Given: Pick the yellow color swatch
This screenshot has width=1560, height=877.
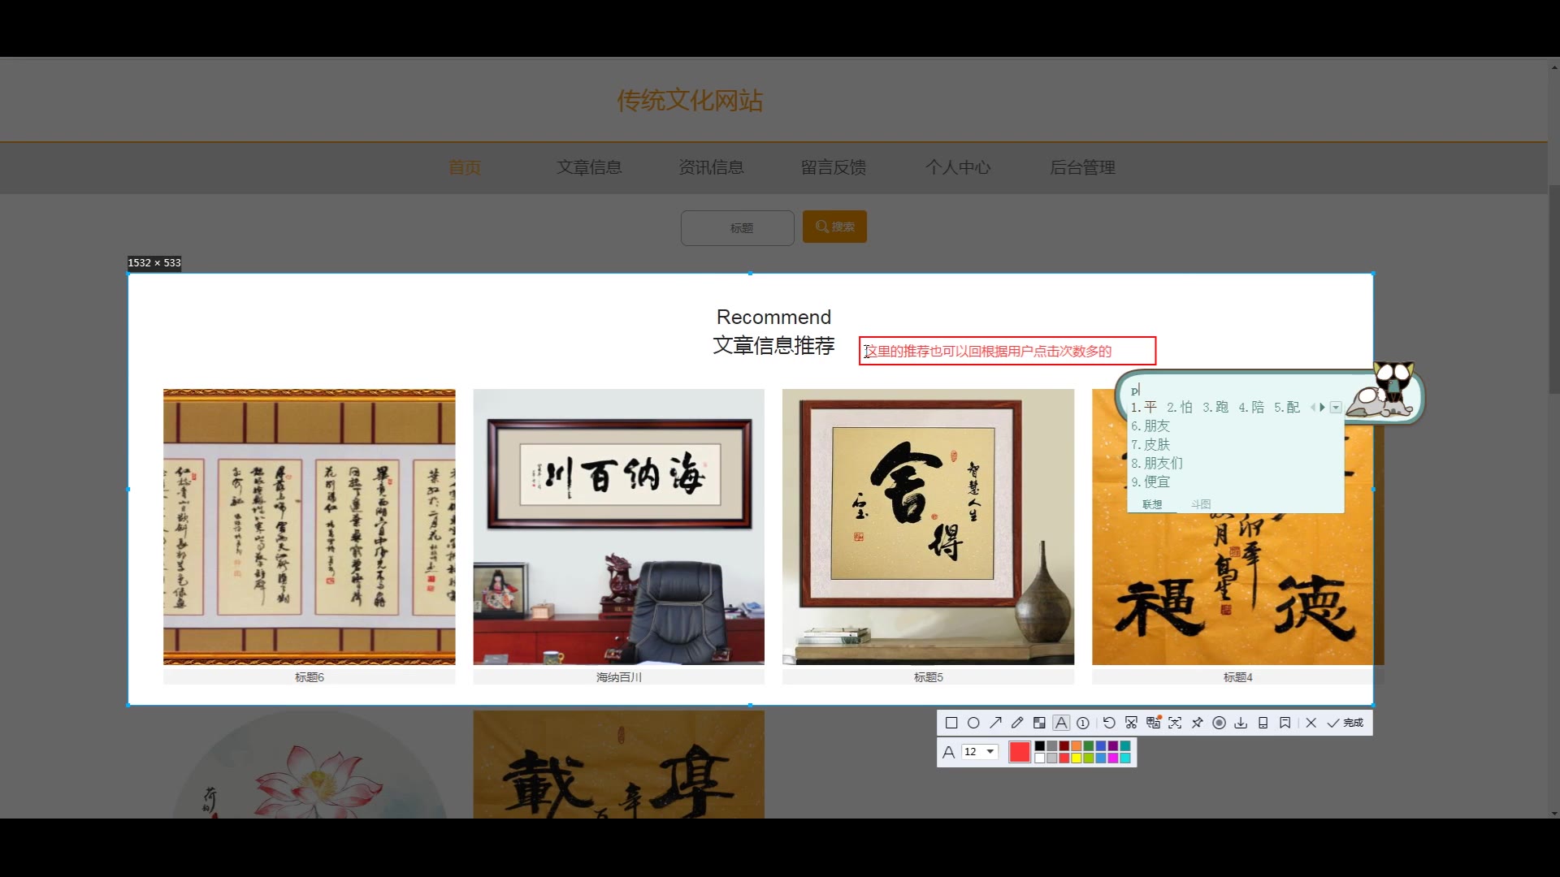Looking at the screenshot, I should [x=1077, y=758].
